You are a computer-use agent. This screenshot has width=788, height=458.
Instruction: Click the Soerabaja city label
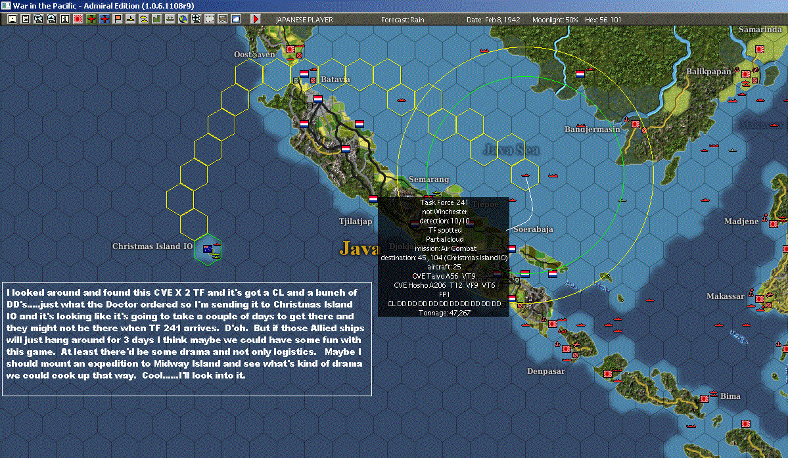(x=533, y=229)
